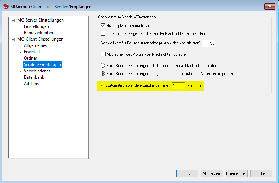Screen dimensions: 279x183
Task: Enable Fortschrittsanzeige beim Laden der Nachrichten
Action: click(x=103, y=33)
